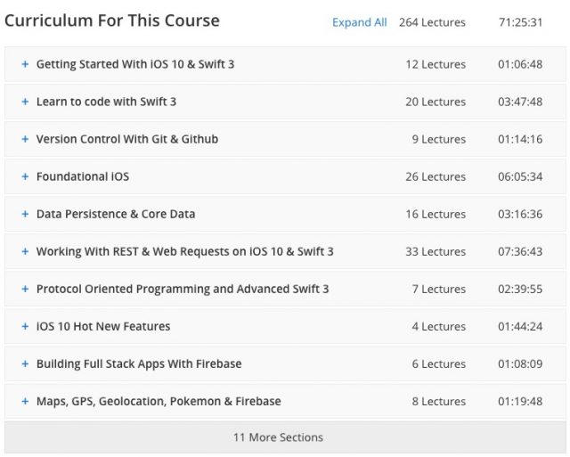Click the plus icon beside iOS 10 Hot New Features

(x=25, y=326)
